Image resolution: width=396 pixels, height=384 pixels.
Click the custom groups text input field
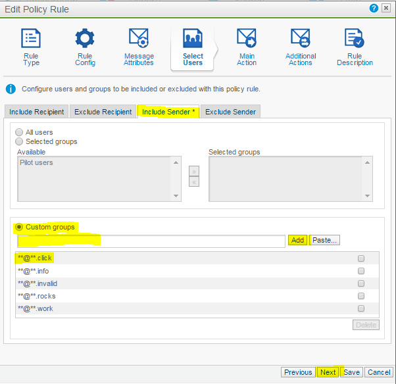[151, 241]
